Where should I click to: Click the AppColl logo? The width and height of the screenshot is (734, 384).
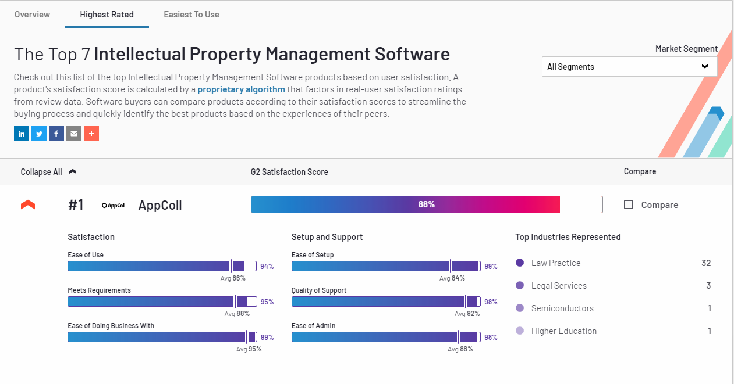114,205
